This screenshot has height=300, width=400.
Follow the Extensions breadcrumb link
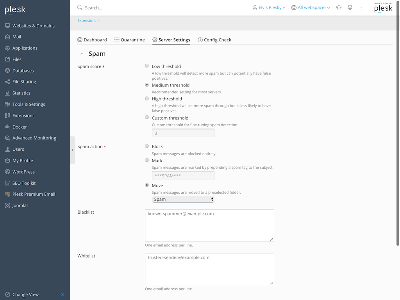click(x=87, y=20)
